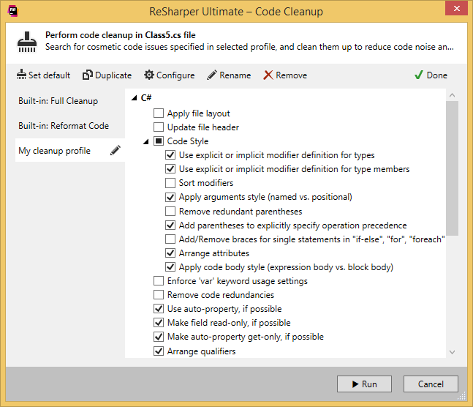Click the Run button
The height and width of the screenshot is (407, 473).
364,384
